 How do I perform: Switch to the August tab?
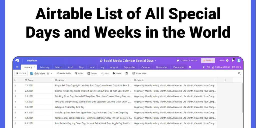coord(114,67)
